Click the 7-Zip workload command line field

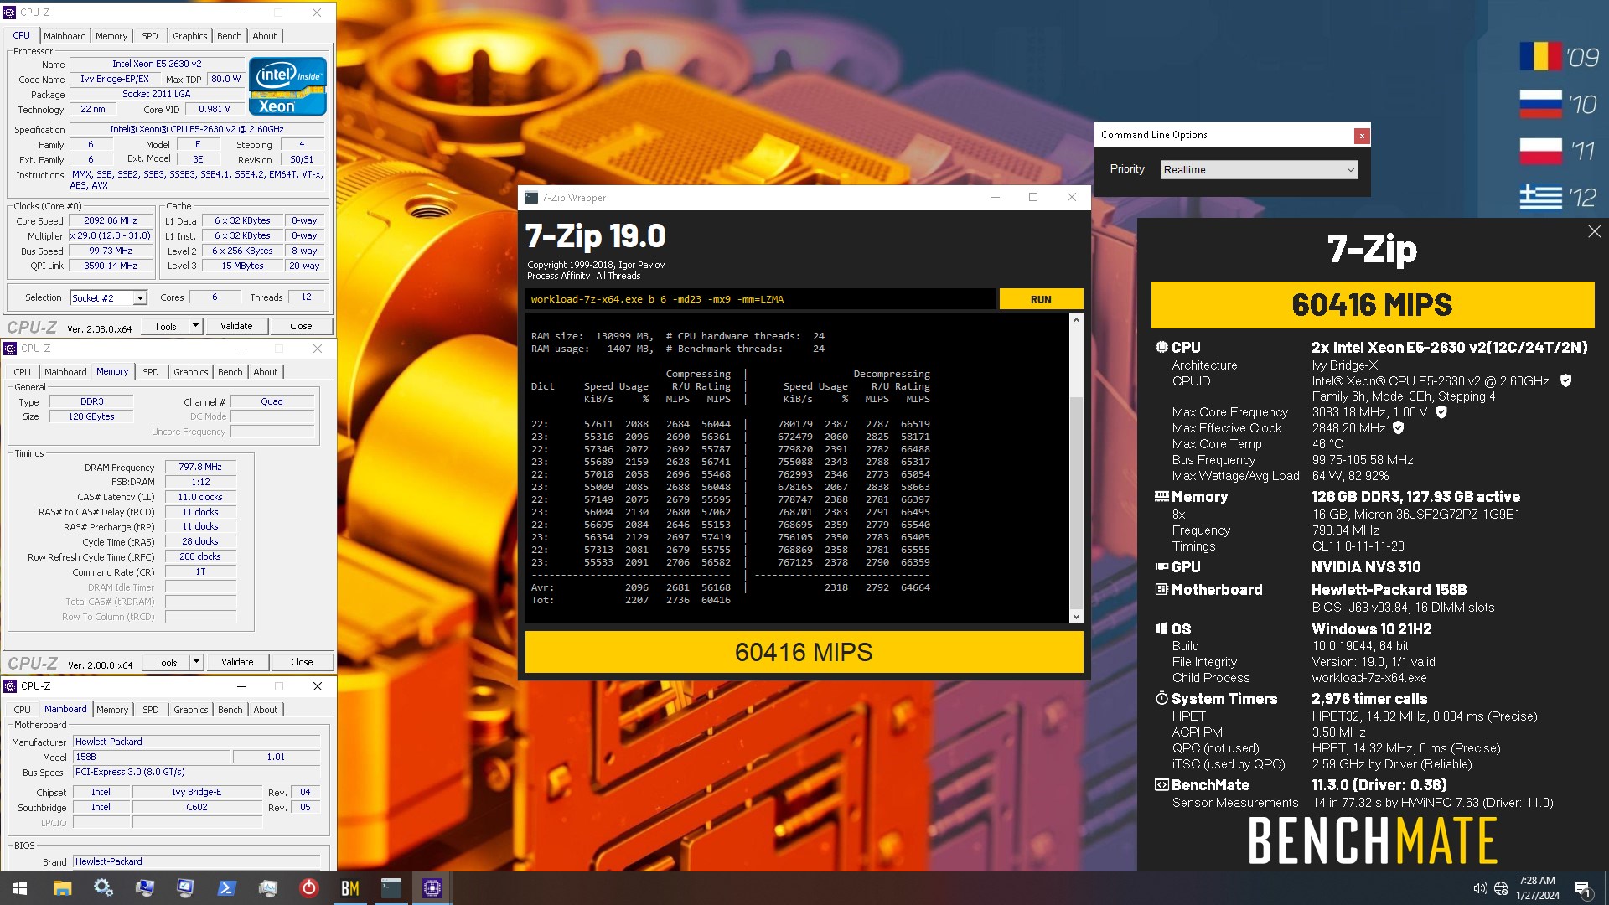click(x=761, y=299)
